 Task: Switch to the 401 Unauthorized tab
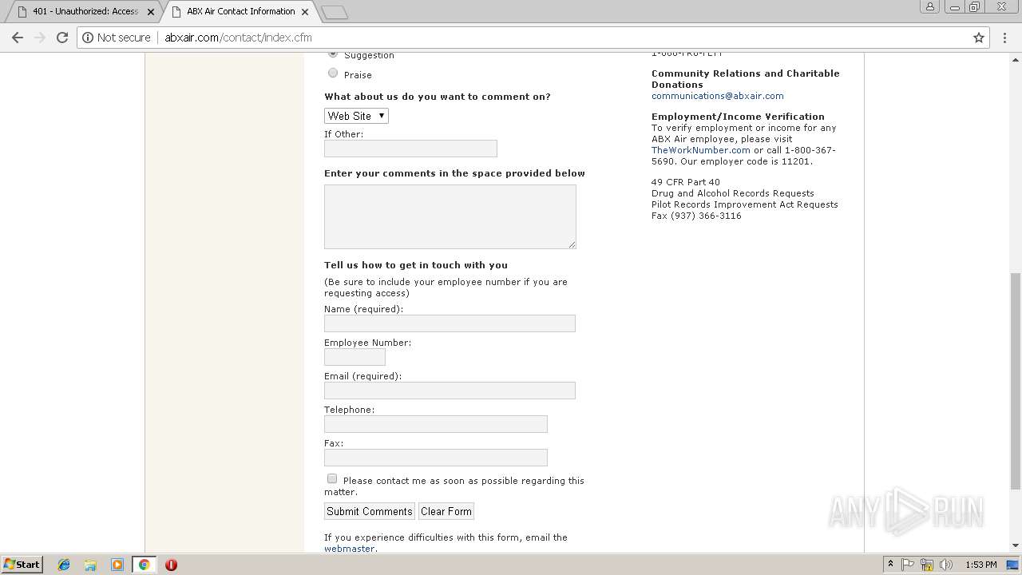click(84, 12)
